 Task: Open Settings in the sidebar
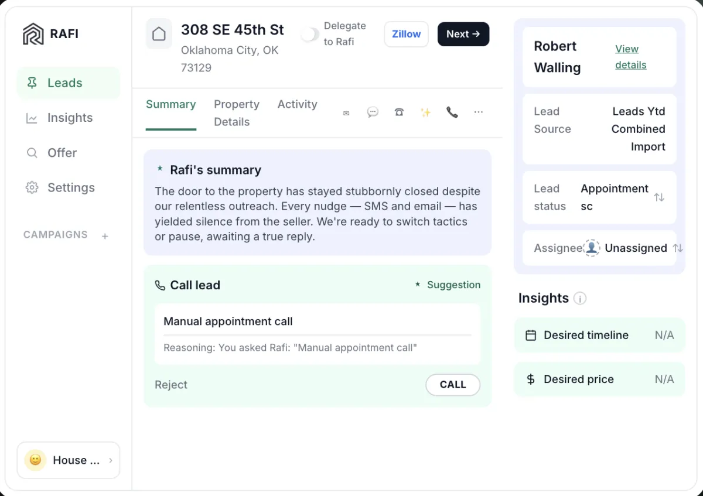[x=68, y=187]
